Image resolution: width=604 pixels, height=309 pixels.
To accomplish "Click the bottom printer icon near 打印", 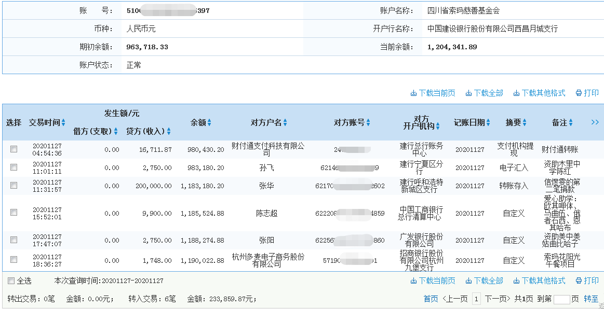I will [x=579, y=280].
